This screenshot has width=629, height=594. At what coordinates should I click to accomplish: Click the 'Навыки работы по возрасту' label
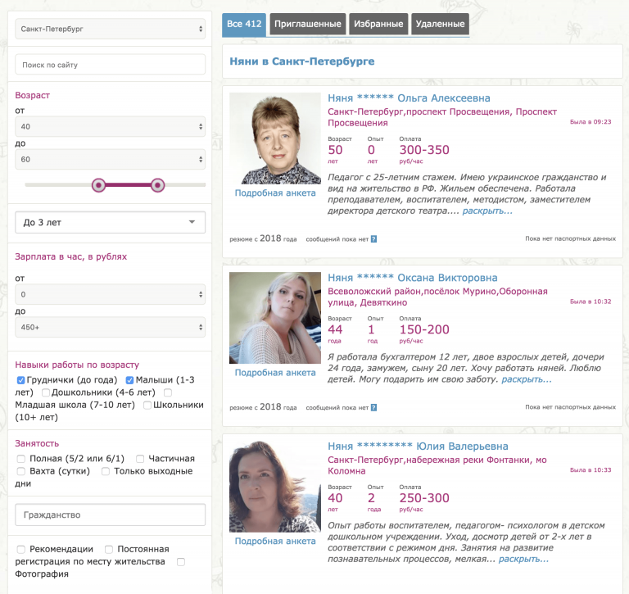77,365
